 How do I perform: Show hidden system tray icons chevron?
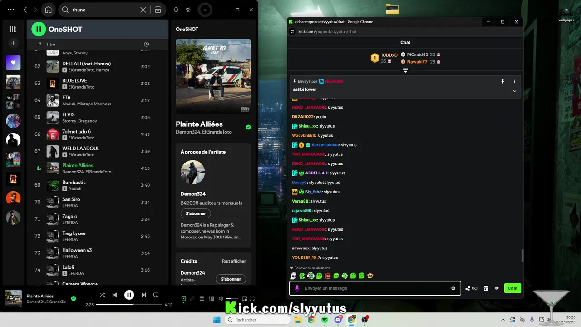502,320
